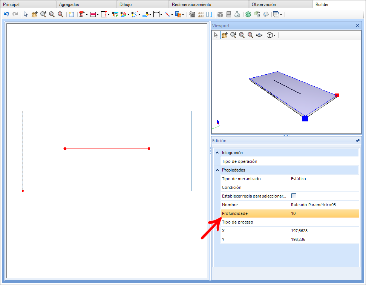The image size is (366, 285).
Task: Click the zoom in magnifier in the main toolbar
Action: pos(43,14)
